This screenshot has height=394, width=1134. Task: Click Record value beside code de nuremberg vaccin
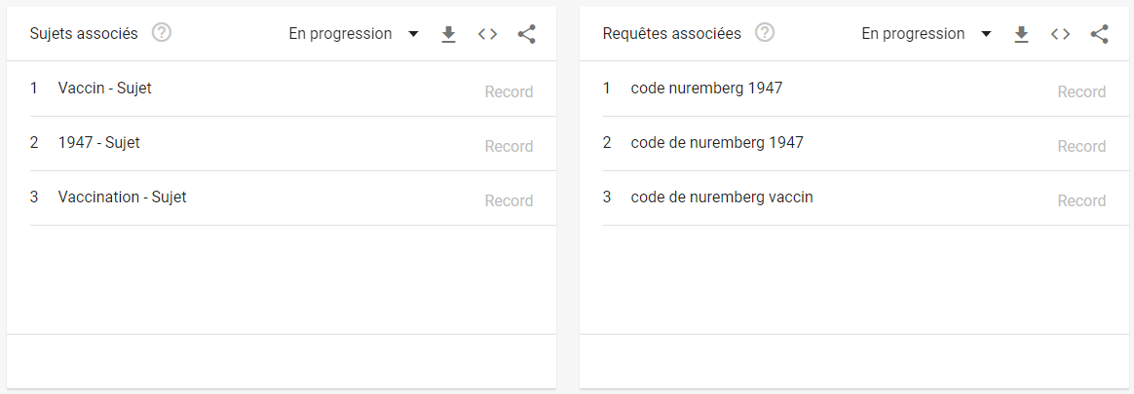[x=1081, y=201]
